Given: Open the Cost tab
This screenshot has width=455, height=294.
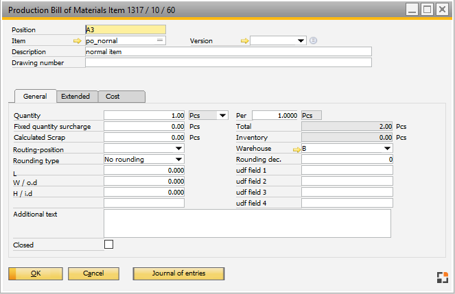Looking at the screenshot, I should click(113, 97).
